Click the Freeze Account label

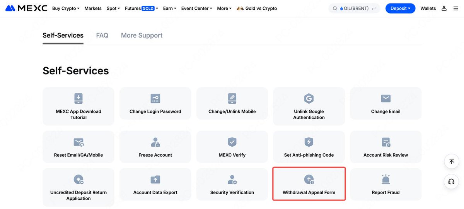[155, 155]
